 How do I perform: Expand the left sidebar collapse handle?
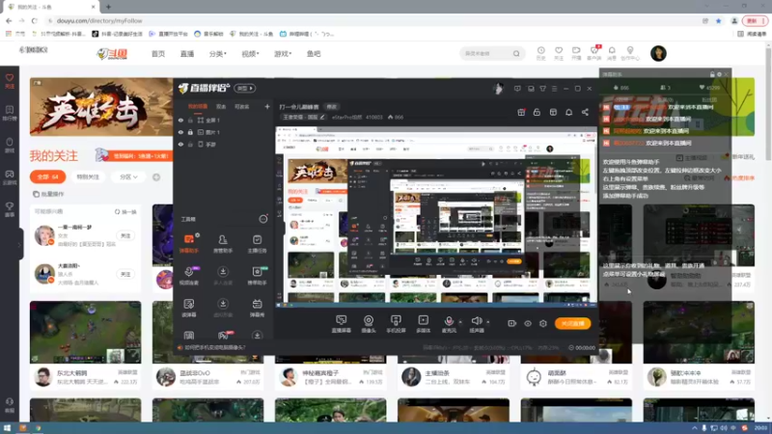(19, 244)
